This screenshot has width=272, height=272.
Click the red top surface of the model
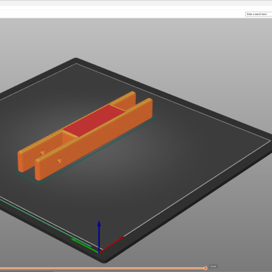(94, 120)
